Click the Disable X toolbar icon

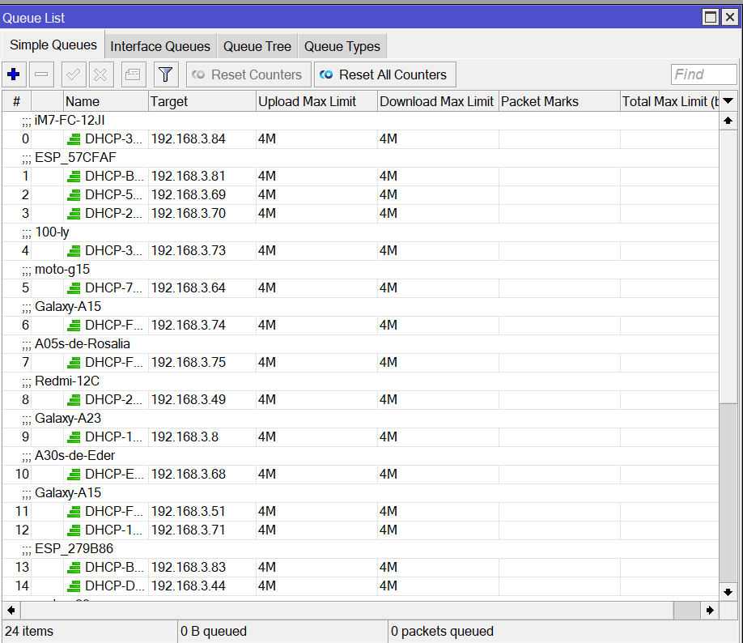pos(101,75)
